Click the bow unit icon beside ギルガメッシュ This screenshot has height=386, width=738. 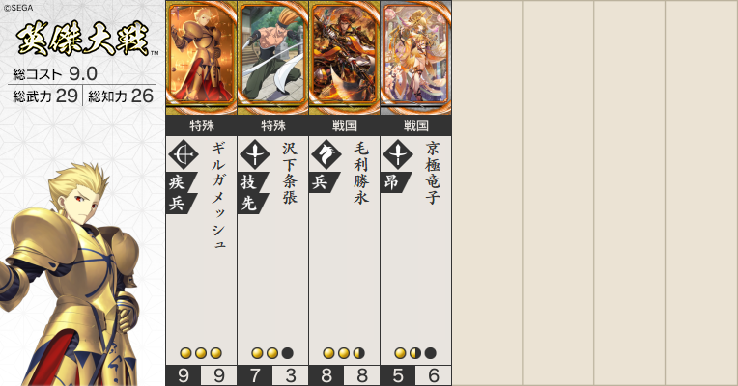tap(184, 154)
